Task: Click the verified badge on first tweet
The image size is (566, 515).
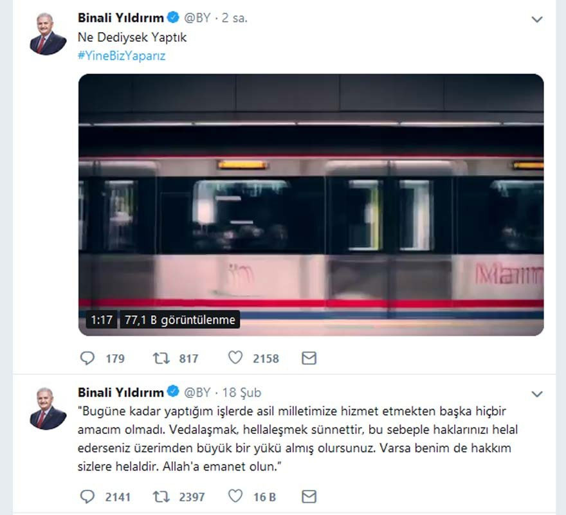Action: click(173, 17)
